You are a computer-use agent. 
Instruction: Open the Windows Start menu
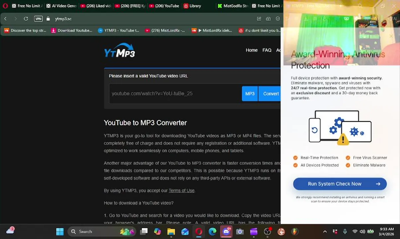pos(60,232)
